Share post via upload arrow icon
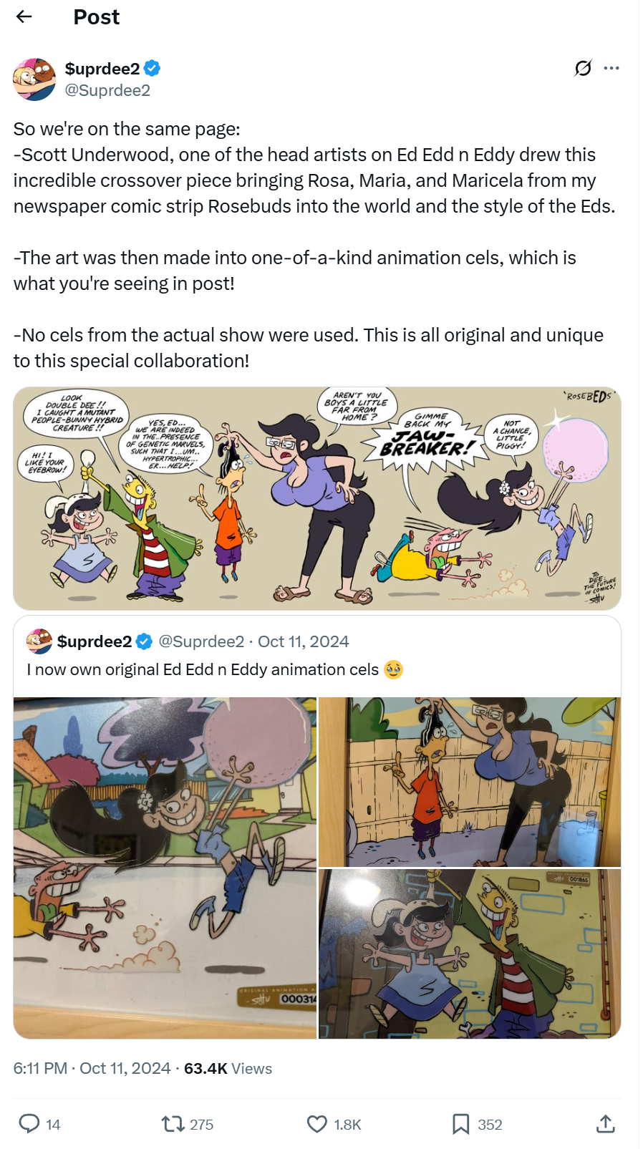The image size is (643, 1149). [606, 1124]
